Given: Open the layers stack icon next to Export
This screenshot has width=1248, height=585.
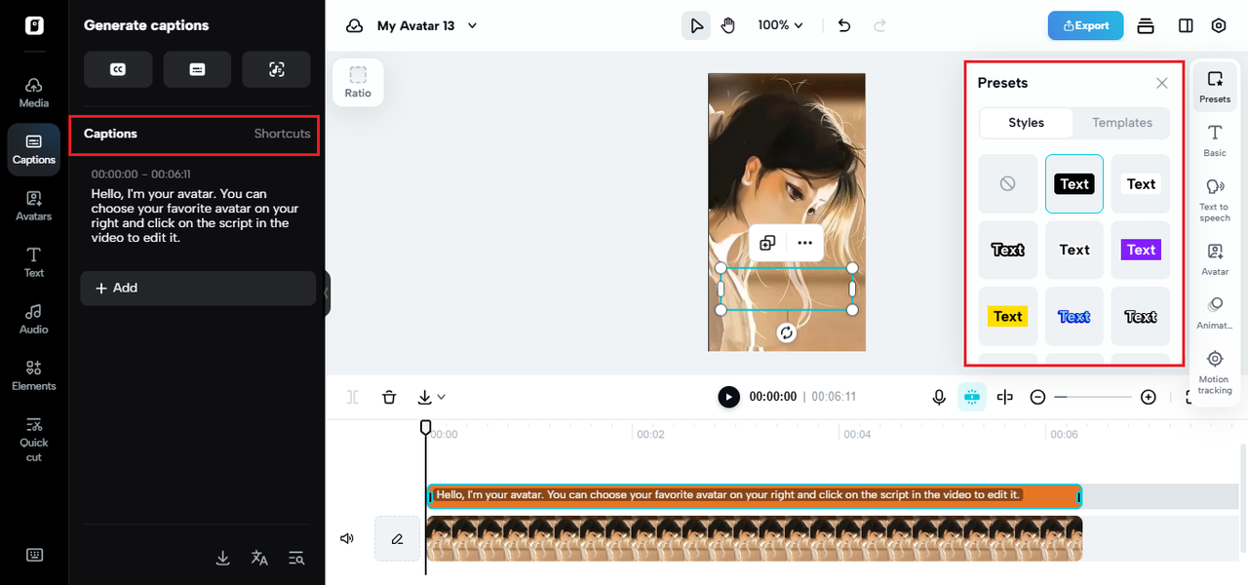Looking at the screenshot, I should click(x=1146, y=25).
